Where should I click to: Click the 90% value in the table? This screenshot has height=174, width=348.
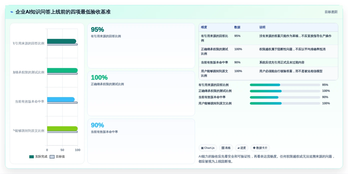click(237, 62)
